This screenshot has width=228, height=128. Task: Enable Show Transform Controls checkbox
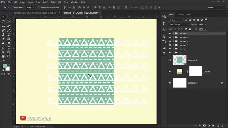click(x=38, y=7)
